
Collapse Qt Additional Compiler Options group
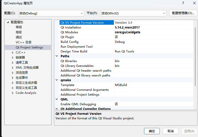click(57, 108)
